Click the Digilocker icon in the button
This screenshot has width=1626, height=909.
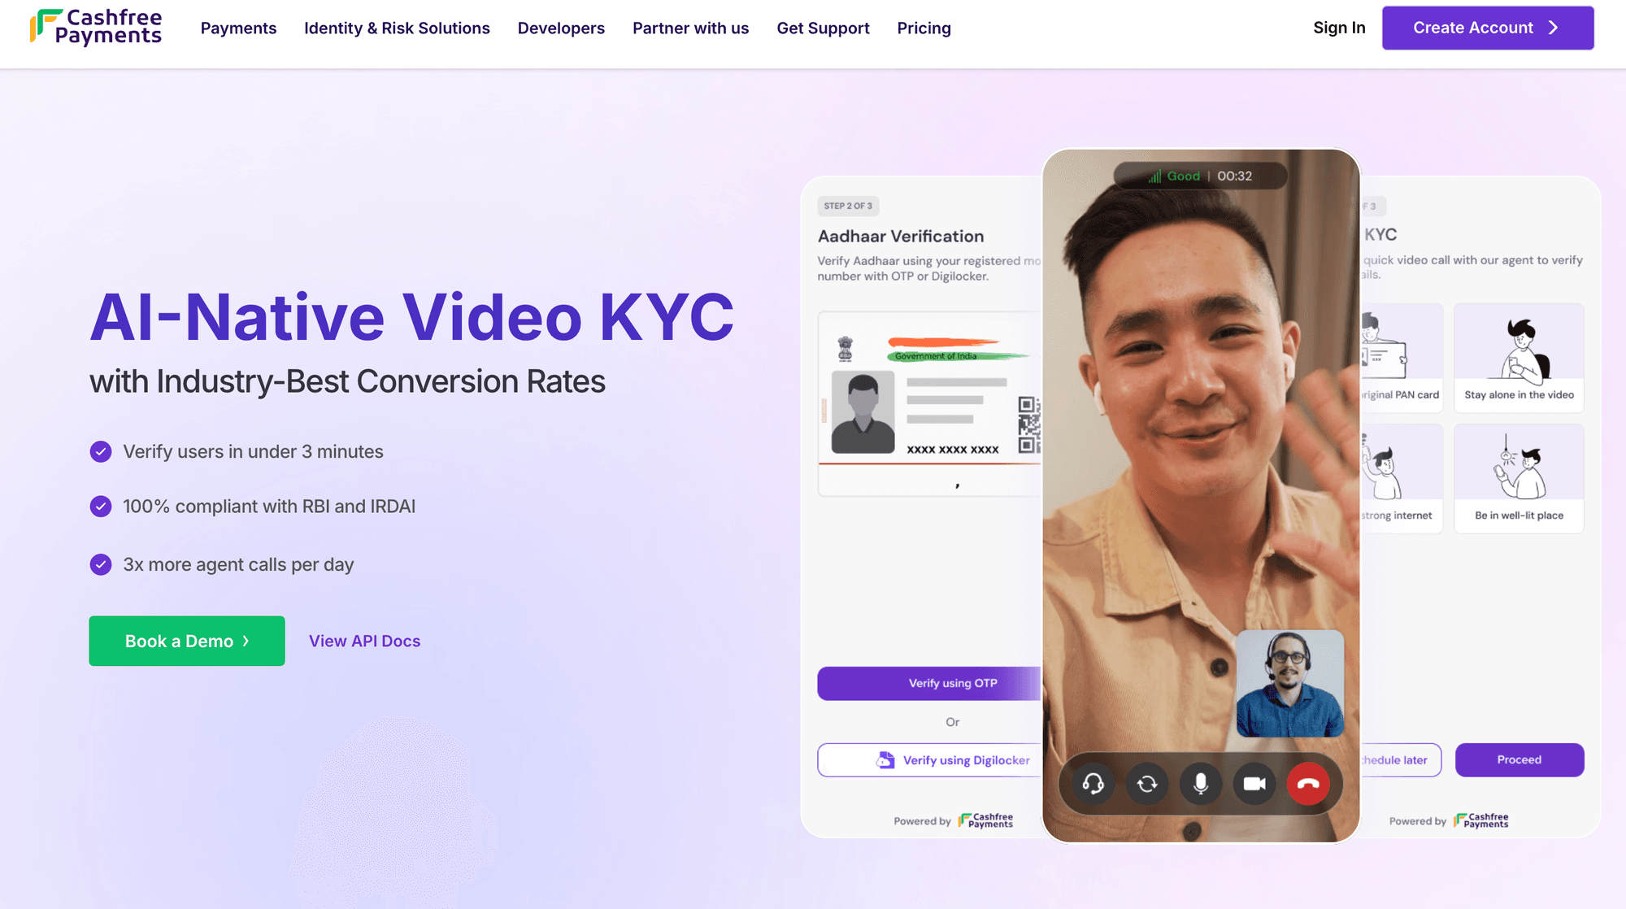point(885,760)
